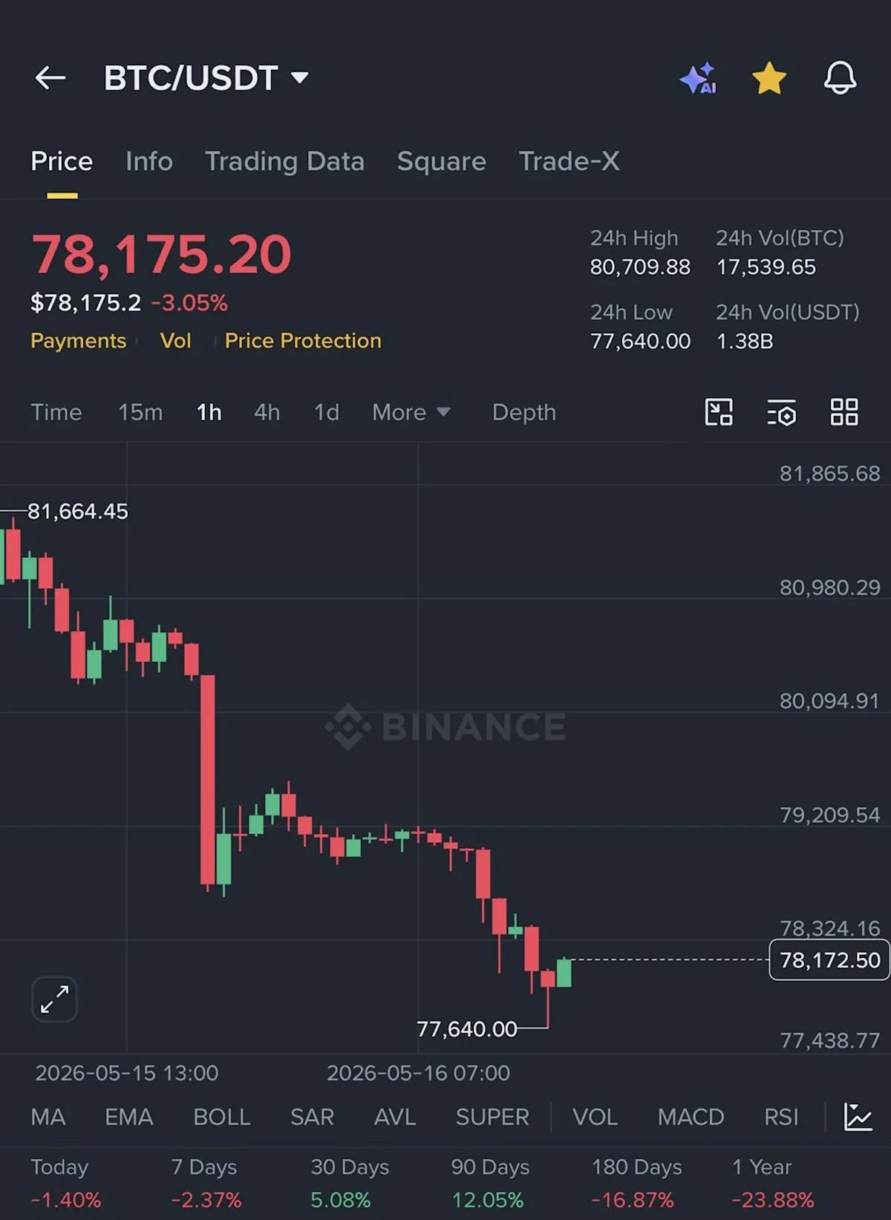
Task: Enable the MACD sub-indicator
Action: point(691,1117)
